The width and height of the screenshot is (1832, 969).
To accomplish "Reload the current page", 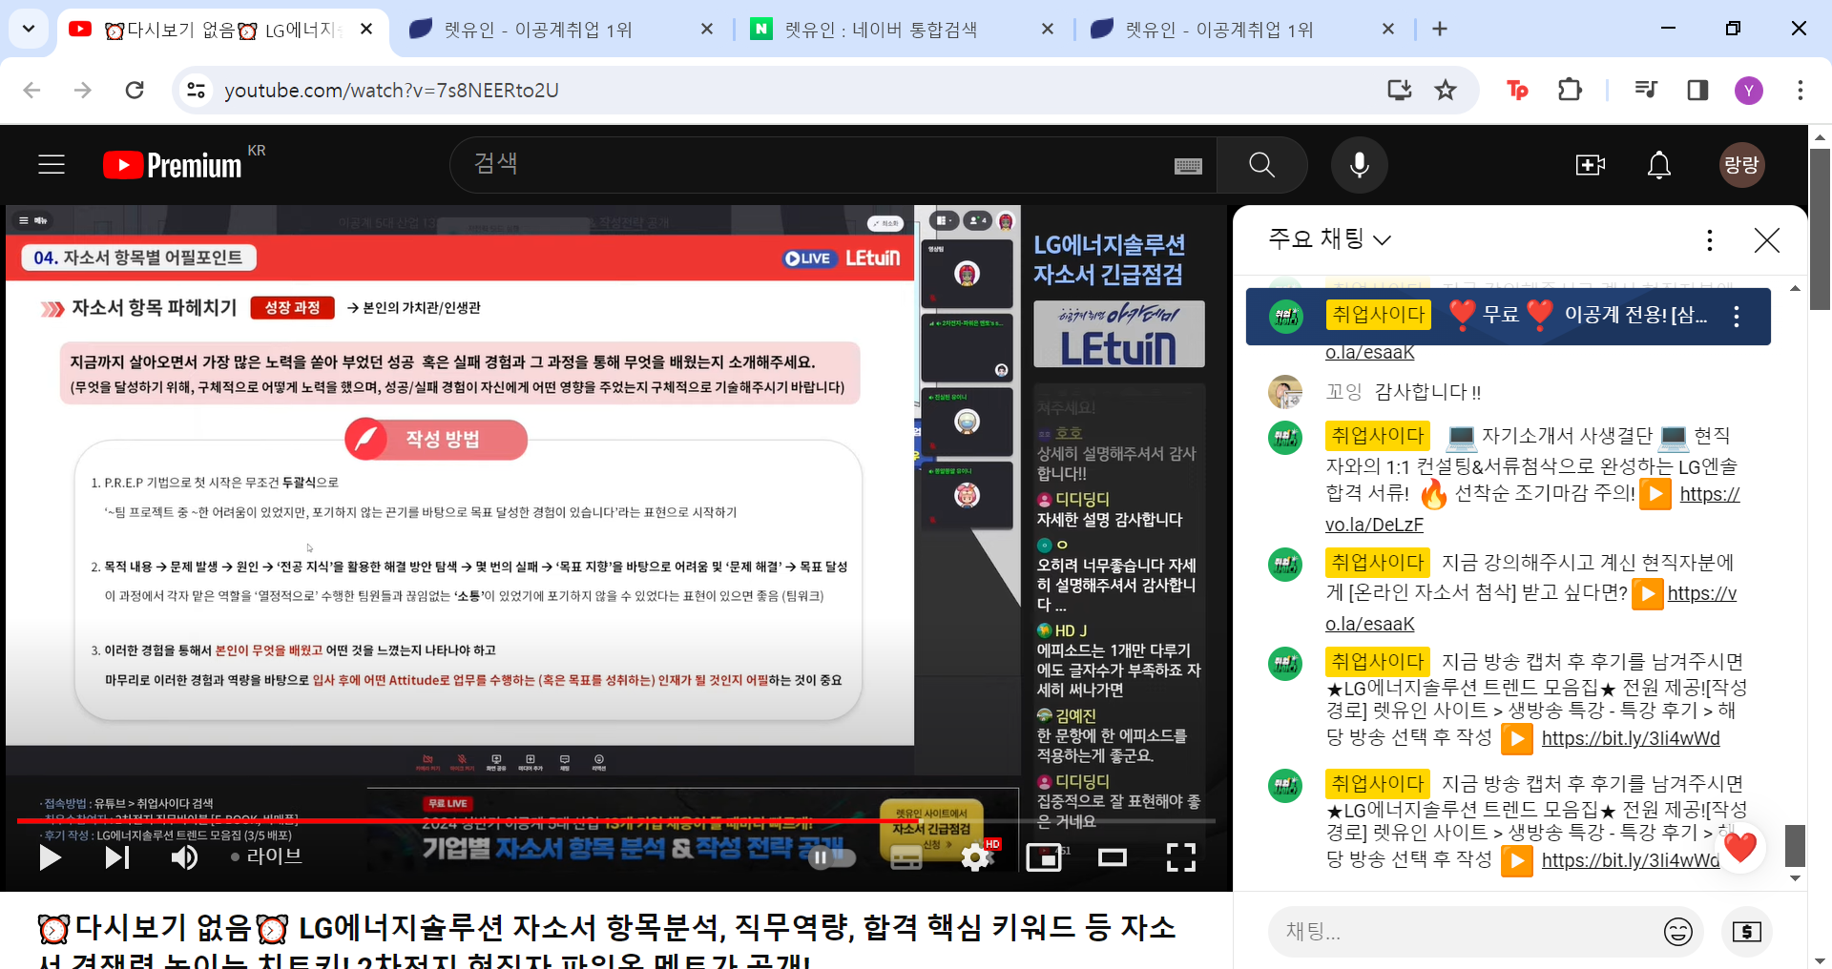I will coord(135,90).
